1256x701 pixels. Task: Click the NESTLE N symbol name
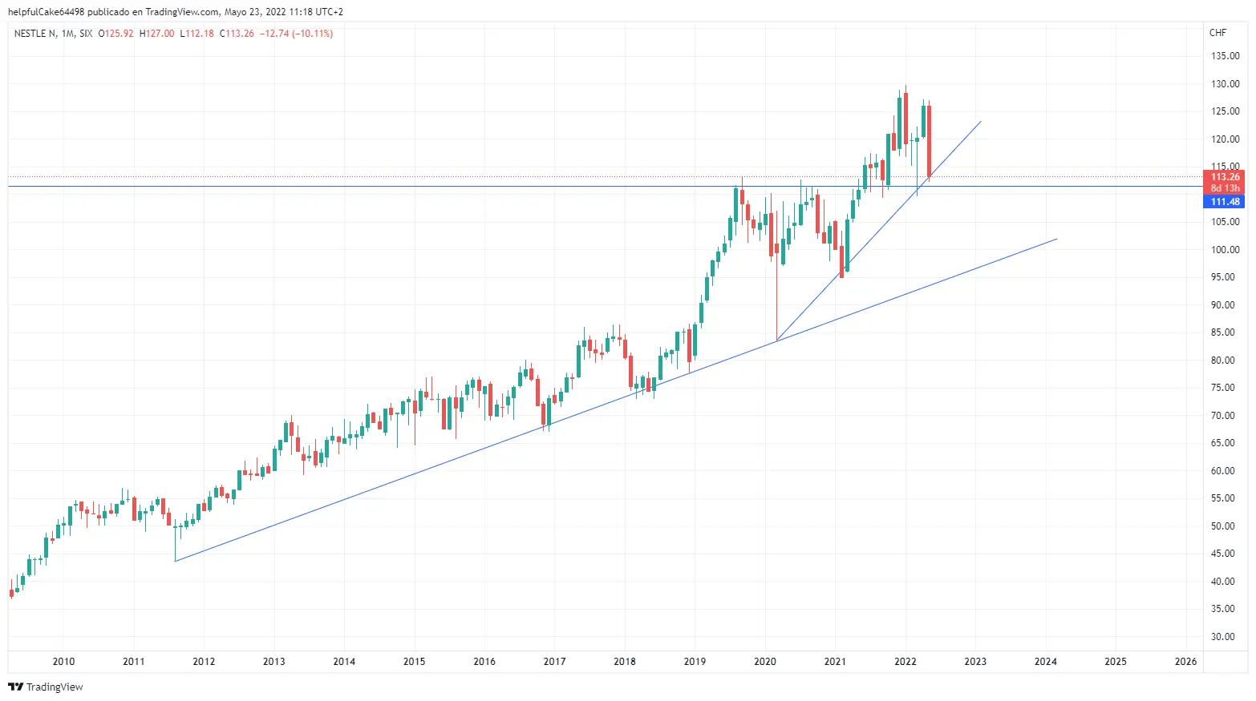35,34
